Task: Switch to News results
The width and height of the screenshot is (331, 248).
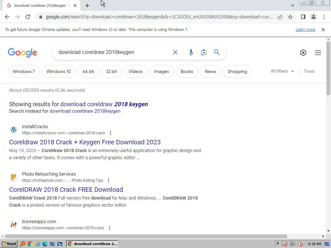Action: coord(210,71)
